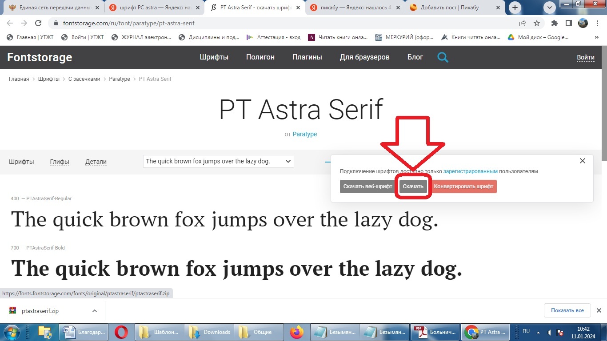Click the share page icon in address bar
Image resolution: width=607 pixels, height=341 pixels.
[x=523, y=23]
